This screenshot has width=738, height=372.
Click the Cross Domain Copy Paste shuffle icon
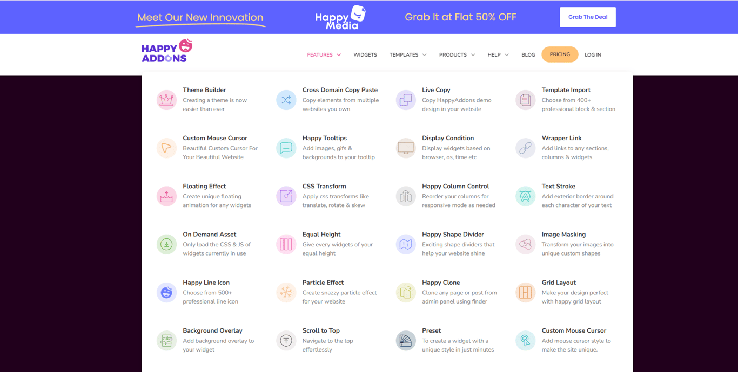pyautogui.click(x=286, y=100)
